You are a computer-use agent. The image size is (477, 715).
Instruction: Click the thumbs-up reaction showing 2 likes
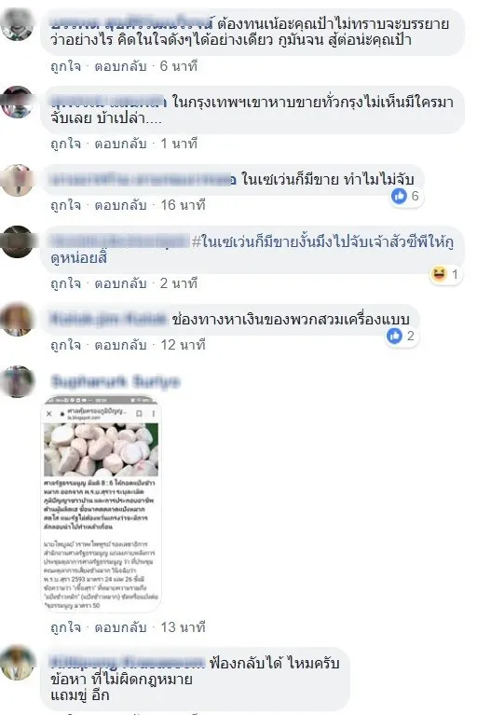tap(402, 337)
